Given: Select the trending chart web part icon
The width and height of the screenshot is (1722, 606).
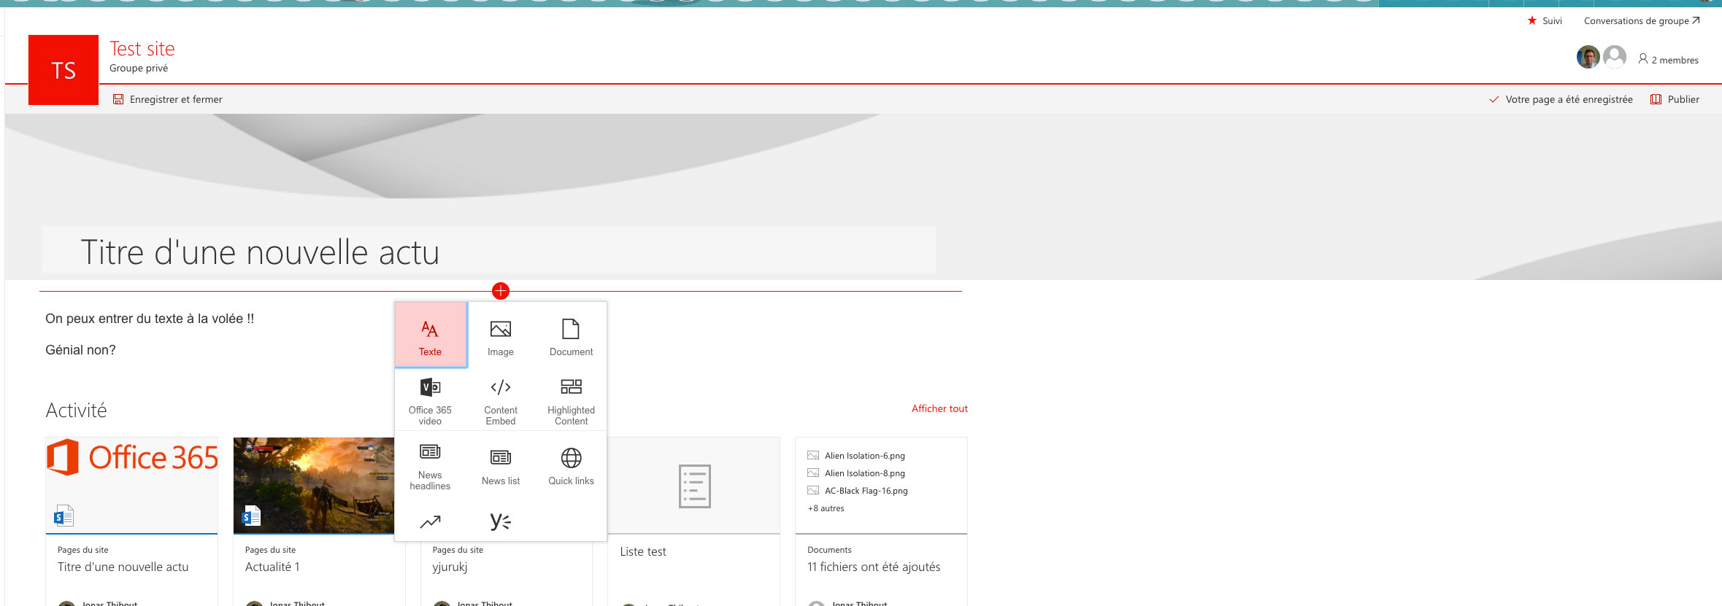Looking at the screenshot, I should (x=430, y=521).
